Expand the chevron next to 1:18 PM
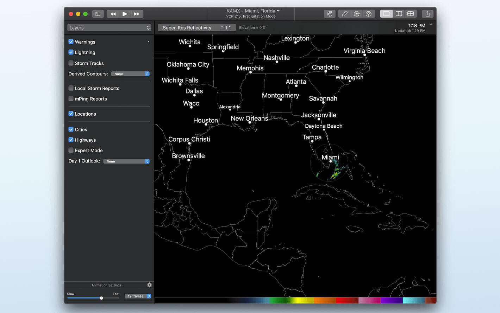Image resolution: width=500 pixels, height=313 pixels. click(431, 25)
